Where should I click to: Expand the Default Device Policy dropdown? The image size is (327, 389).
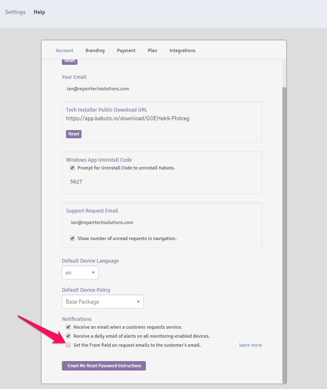[x=103, y=302]
